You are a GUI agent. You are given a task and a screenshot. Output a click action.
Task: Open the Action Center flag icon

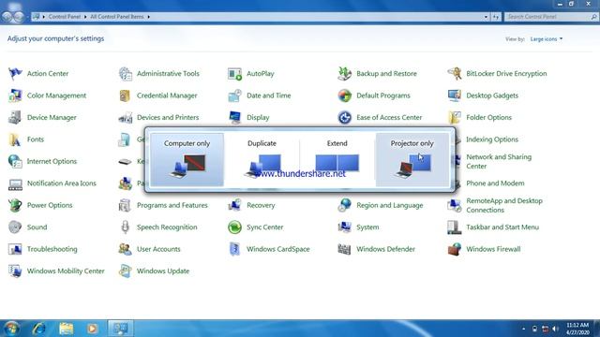click(x=15, y=73)
